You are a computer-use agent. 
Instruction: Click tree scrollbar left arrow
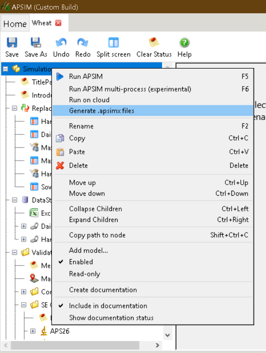pyautogui.click(x=6, y=345)
